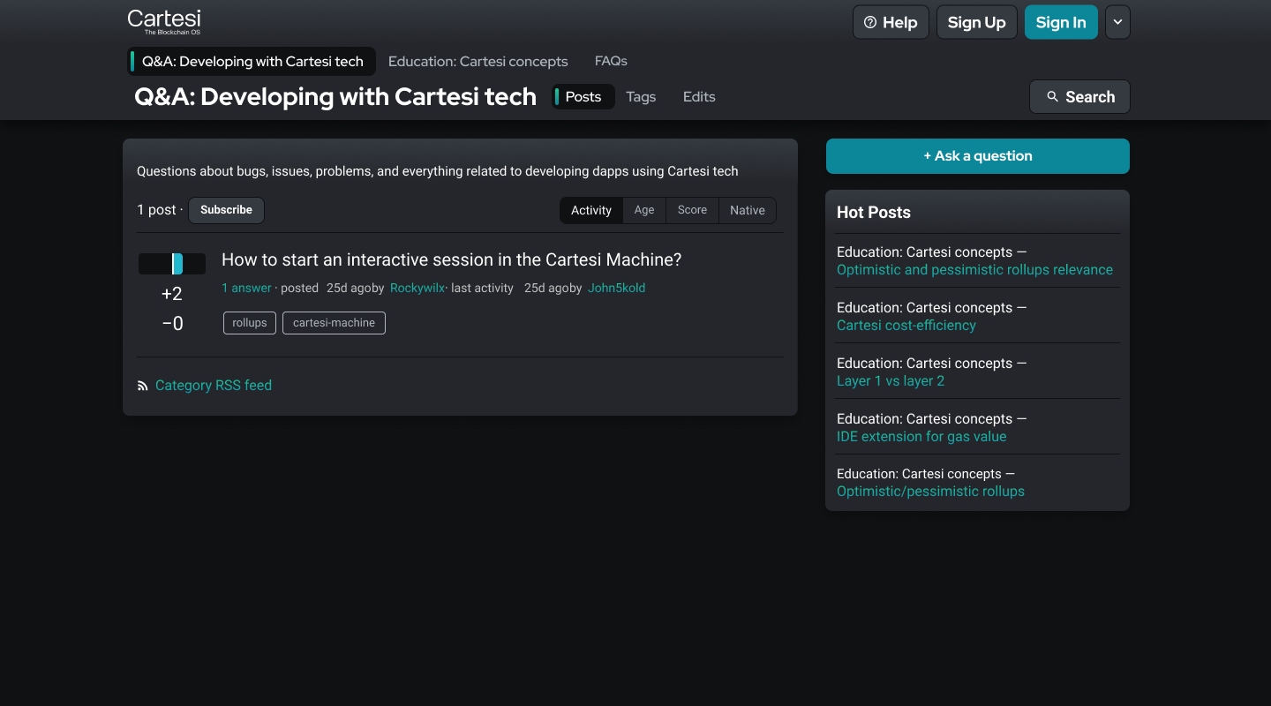Open Search with the magnifier button
This screenshot has height=706, width=1271.
[1079, 97]
